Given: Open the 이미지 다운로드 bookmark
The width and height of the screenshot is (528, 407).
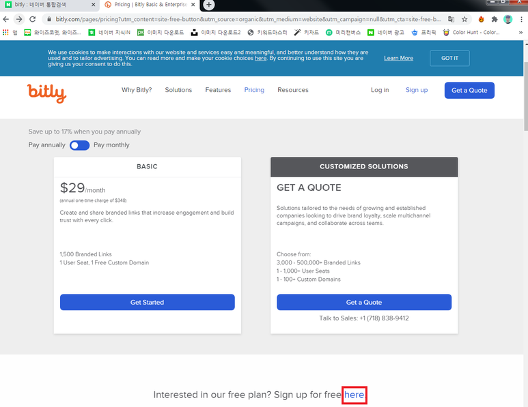Looking at the screenshot, I should coord(161,32).
